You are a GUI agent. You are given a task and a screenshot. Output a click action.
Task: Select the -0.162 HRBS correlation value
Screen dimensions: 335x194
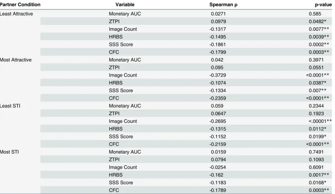[x=216, y=175]
